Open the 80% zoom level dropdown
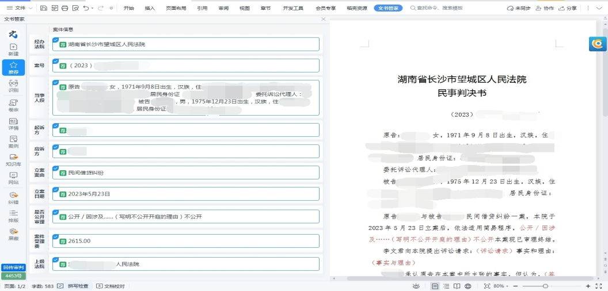This screenshot has height=291, width=608. (x=508, y=286)
